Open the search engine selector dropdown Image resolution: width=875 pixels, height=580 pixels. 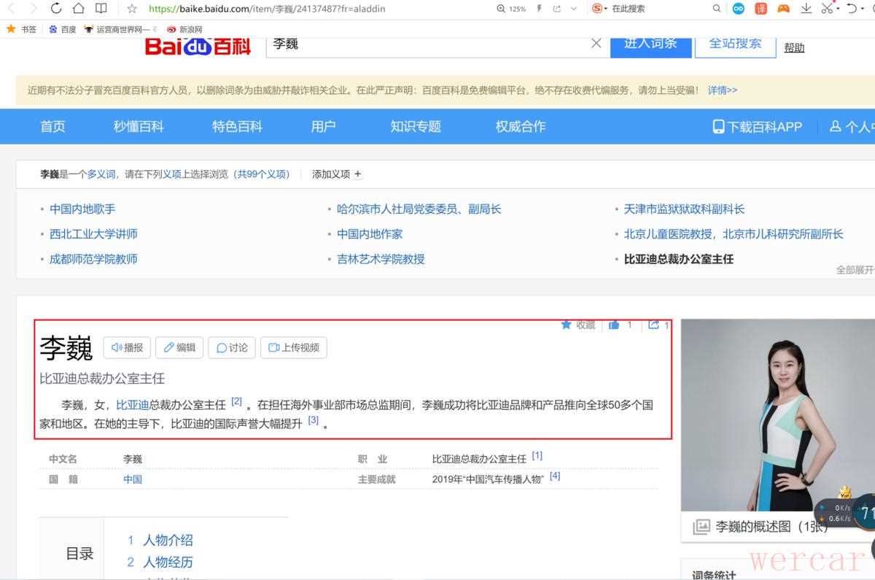[599, 9]
